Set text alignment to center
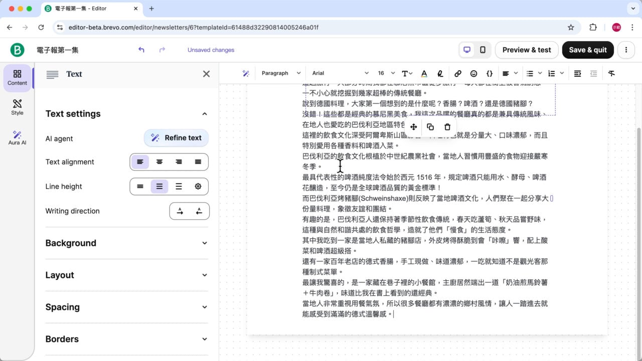 coord(159,162)
